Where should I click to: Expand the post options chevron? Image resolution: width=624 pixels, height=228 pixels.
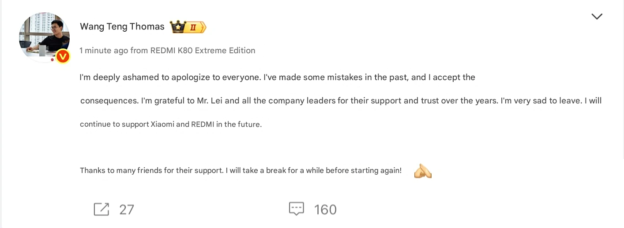pos(597,17)
